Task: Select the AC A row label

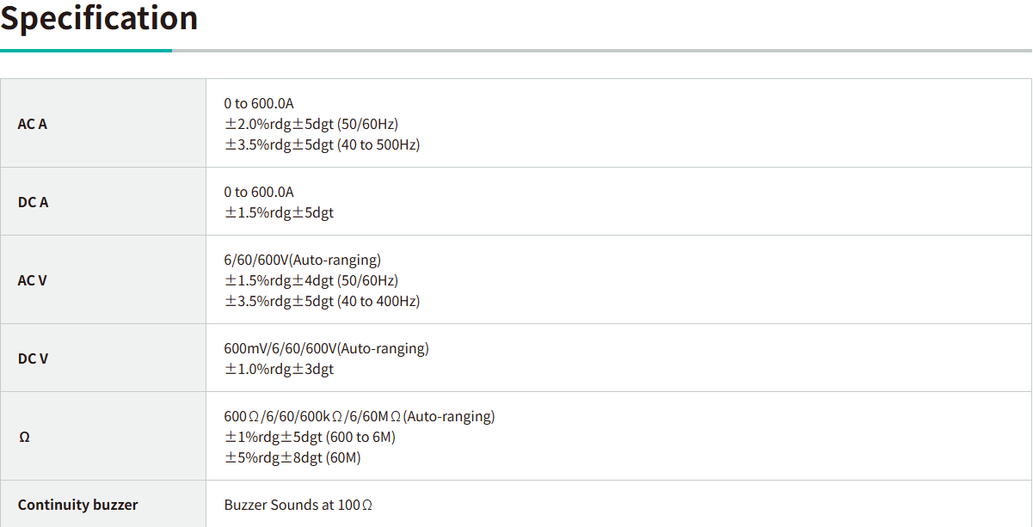Action: pyautogui.click(x=33, y=124)
